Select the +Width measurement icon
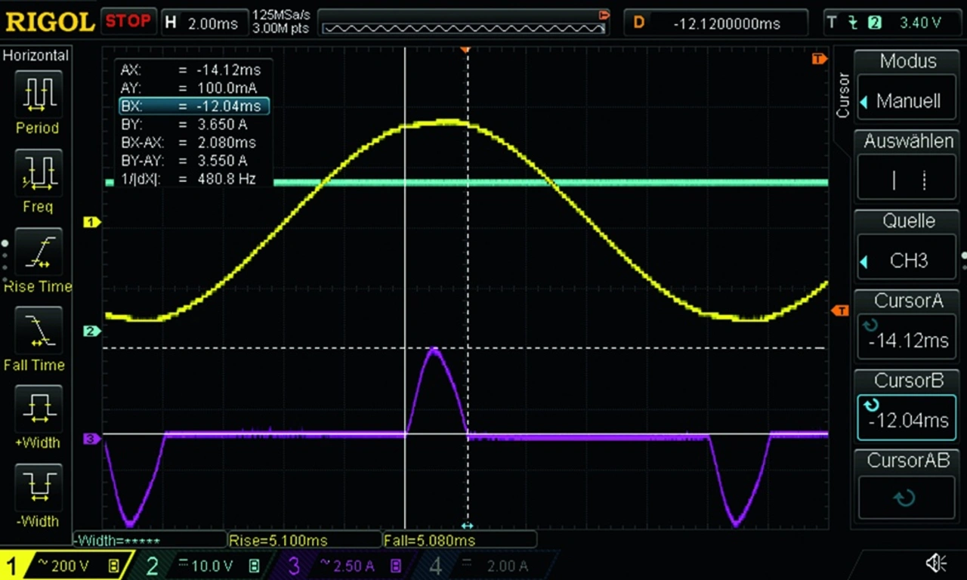Image resolution: width=967 pixels, height=580 pixels. [37, 408]
